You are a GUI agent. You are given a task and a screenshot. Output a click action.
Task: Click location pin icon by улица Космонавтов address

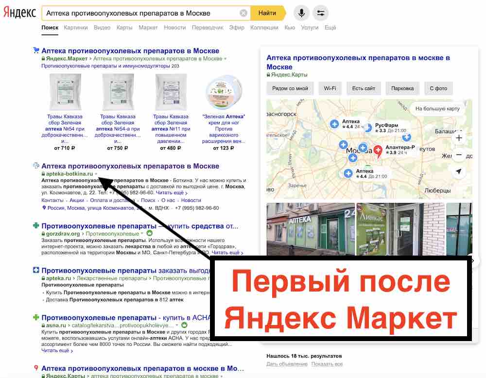(44, 208)
